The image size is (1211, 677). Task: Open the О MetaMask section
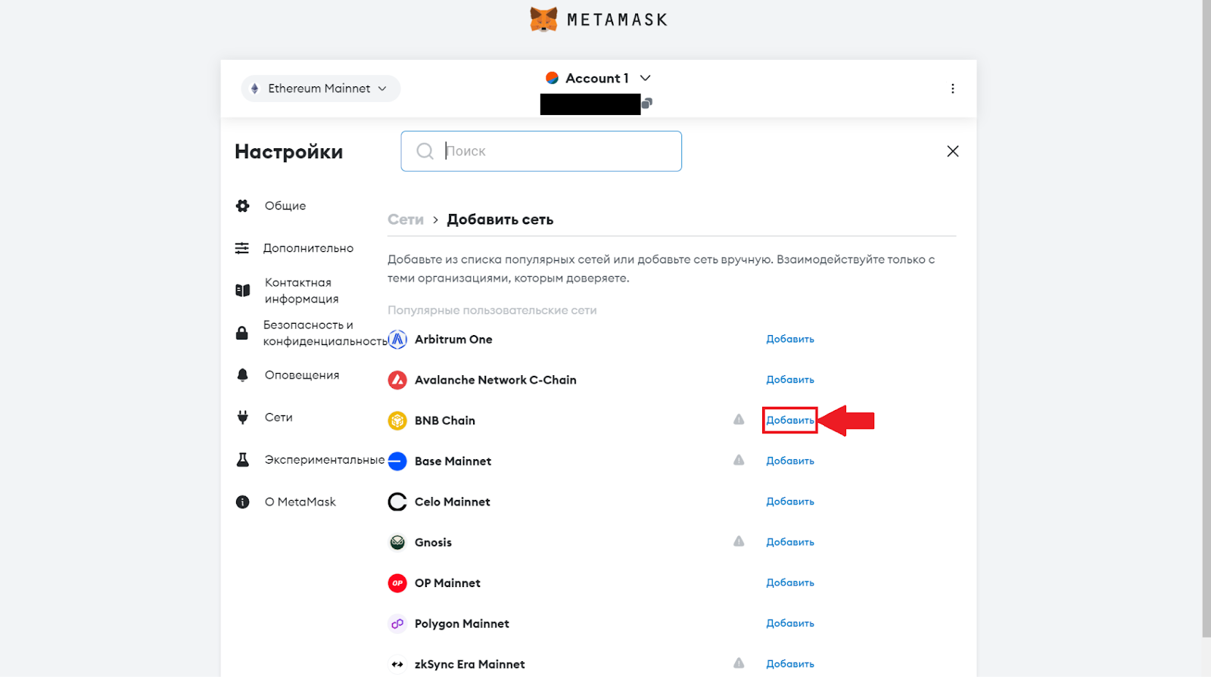tap(300, 502)
